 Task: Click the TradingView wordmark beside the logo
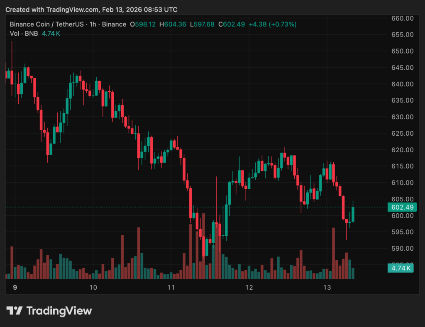[59, 311]
